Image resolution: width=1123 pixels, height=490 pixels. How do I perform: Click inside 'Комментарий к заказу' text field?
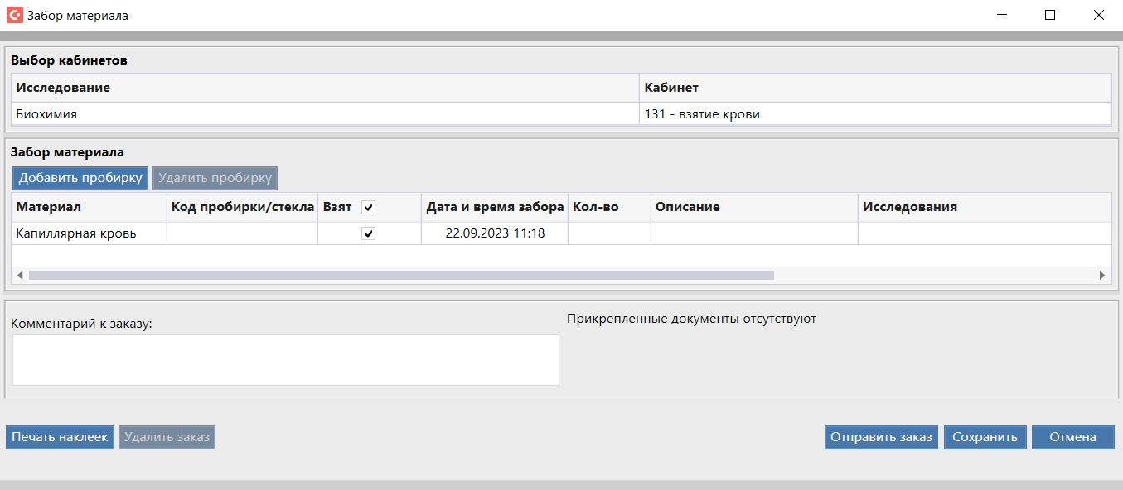click(285, 360)
